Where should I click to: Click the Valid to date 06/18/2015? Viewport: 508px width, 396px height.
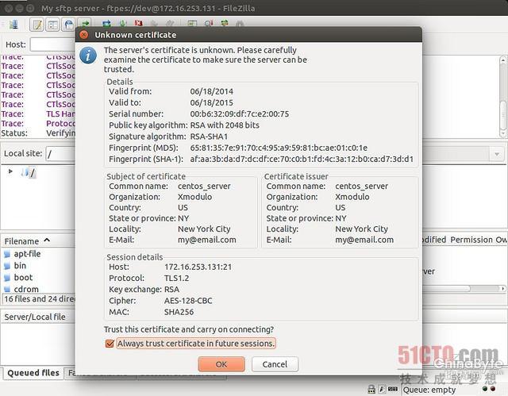pos(212,102)
